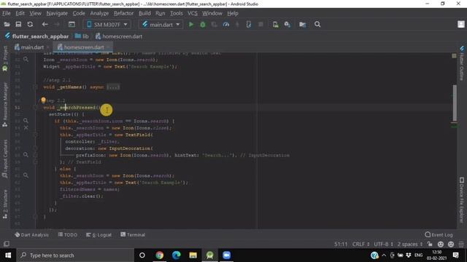
Task: Toggle the read-only lock icon in status bar
Action: (430, 244)
